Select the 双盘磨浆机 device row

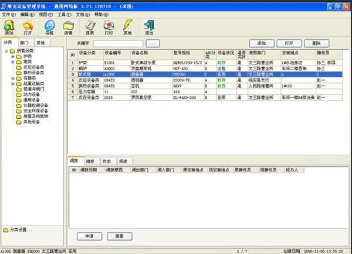click(x=205, y=68)
